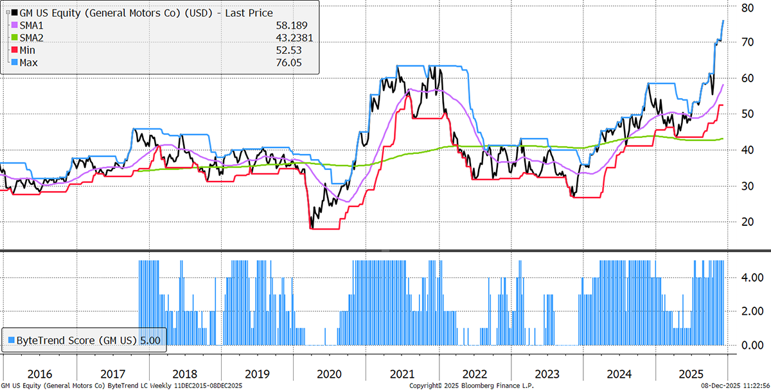Click the ByteTrend Score (GM US) label
Screen dimensions: 771x390
[x=82, y=340]
